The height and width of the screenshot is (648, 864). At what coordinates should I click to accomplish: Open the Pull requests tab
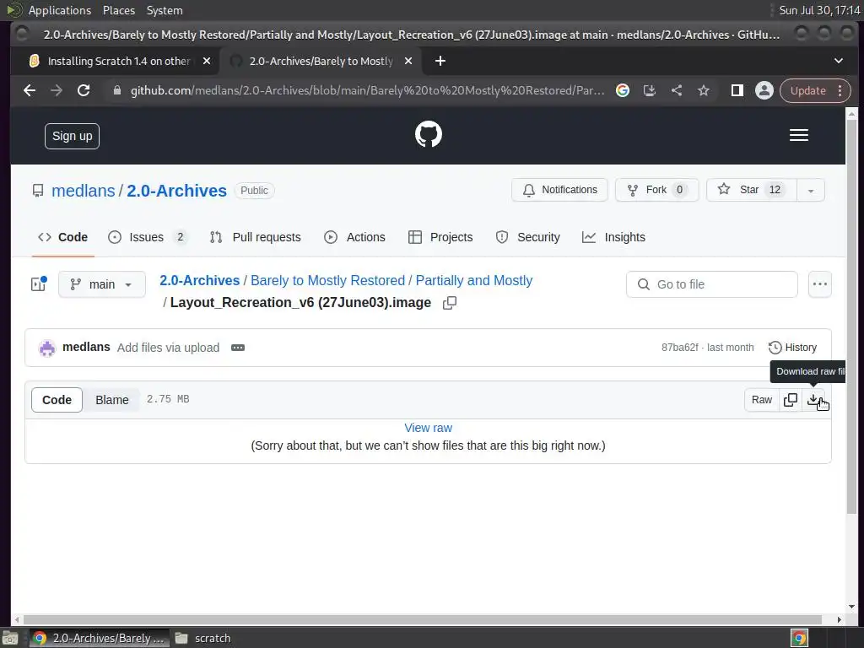click(255, 237)
